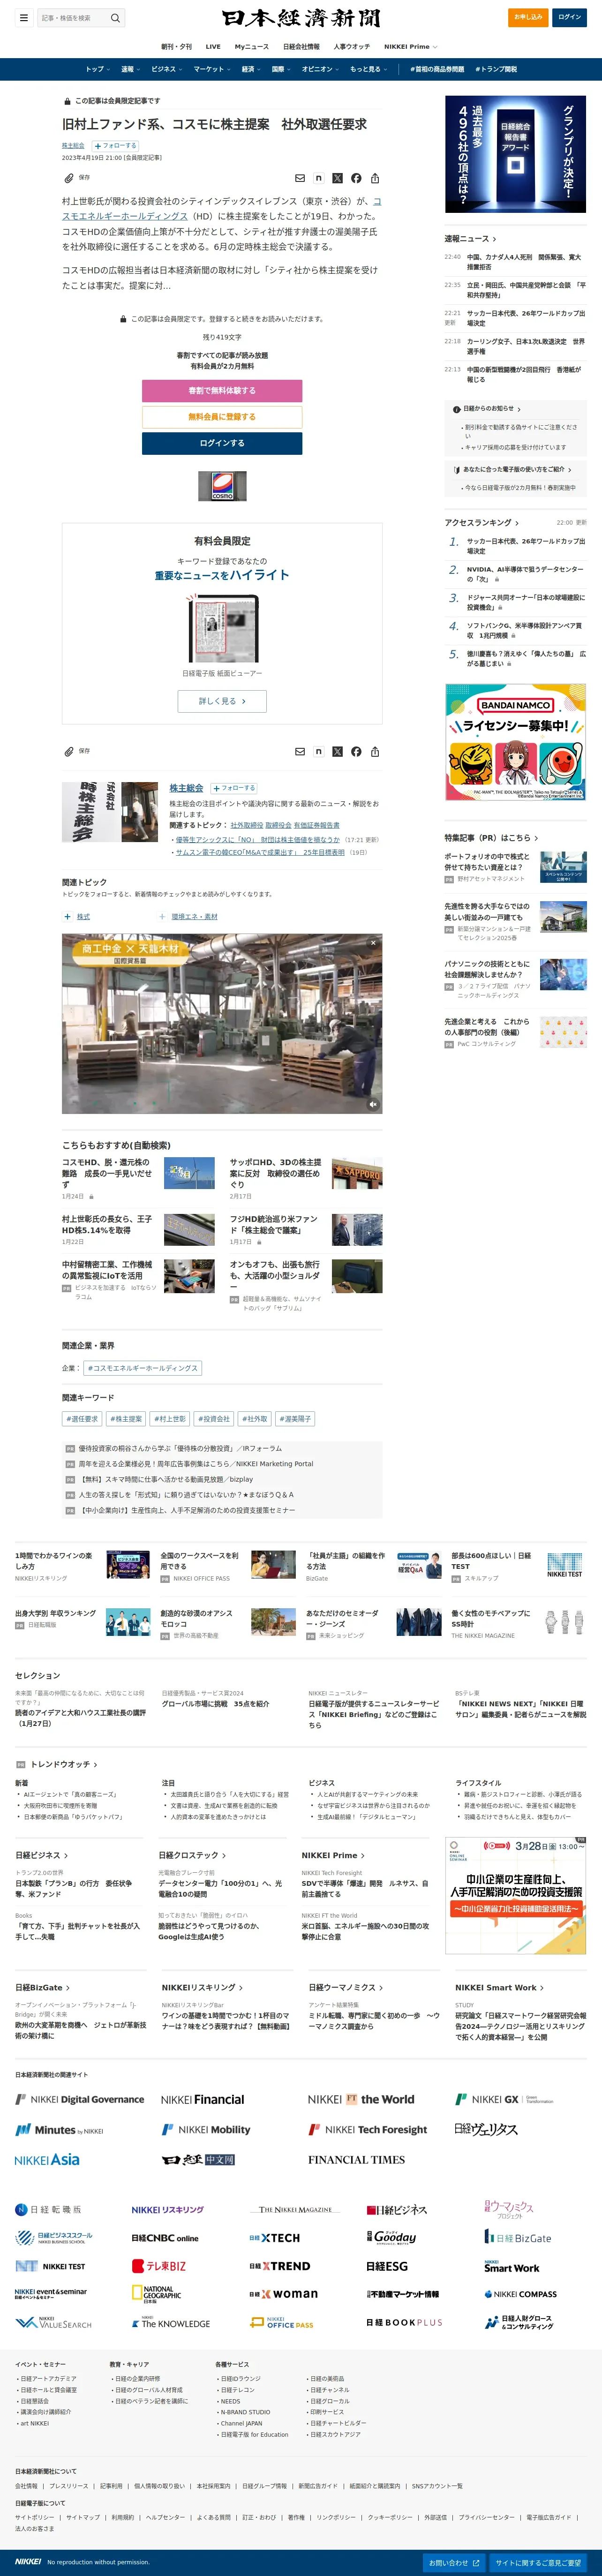Open the 人事ウオッチ menu item
The width and height of the screenshot is (602, 2576).
[x=351, y=46]
